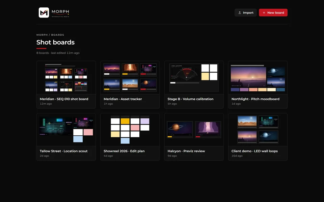Viewport: 324px width, 202px height.
Task: Click the title 'Client demo · LED wall loops'
Action: point(254,151)
